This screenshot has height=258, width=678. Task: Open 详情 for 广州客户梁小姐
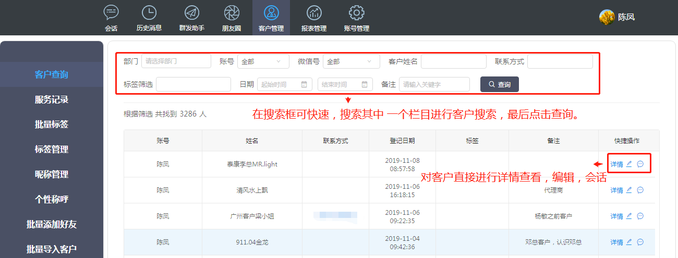click(x=616, y=216)
